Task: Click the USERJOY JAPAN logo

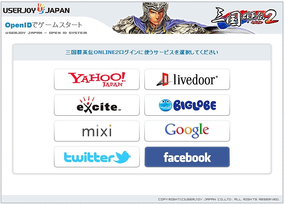Action: pyautogui.click(x=36, y=9)
